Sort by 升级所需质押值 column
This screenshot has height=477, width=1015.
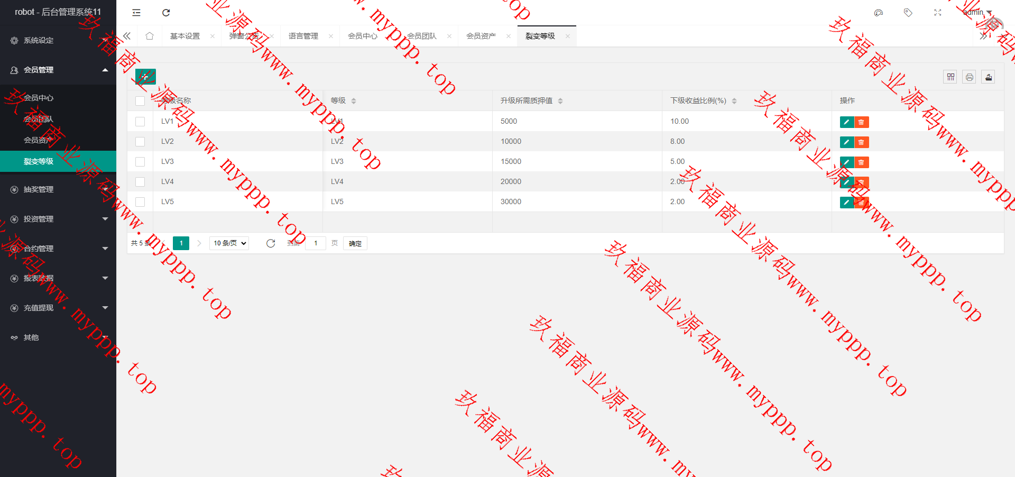click(x=560, y=101)
